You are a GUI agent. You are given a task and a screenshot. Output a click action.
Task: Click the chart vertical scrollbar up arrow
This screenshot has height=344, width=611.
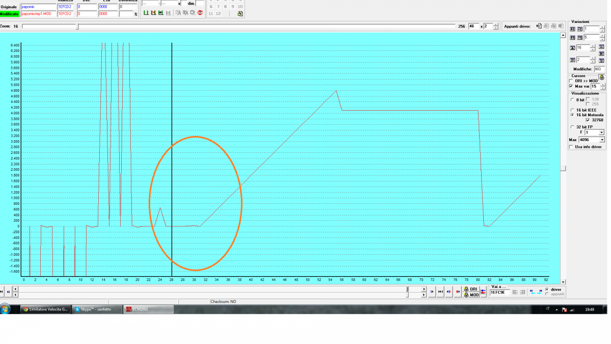coord(563,36)
